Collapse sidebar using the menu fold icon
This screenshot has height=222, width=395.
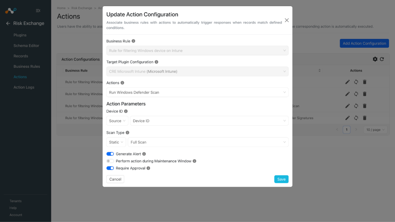point(38,10)
